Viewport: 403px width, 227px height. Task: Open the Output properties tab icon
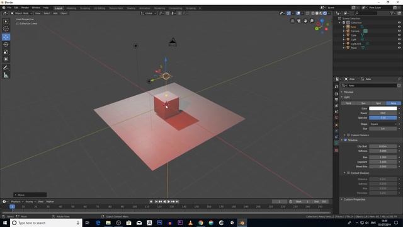pos(336,100)
